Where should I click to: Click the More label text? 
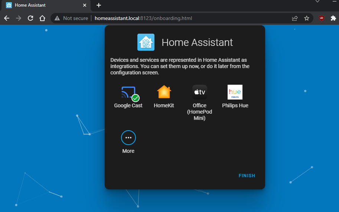tap(128, 151)
